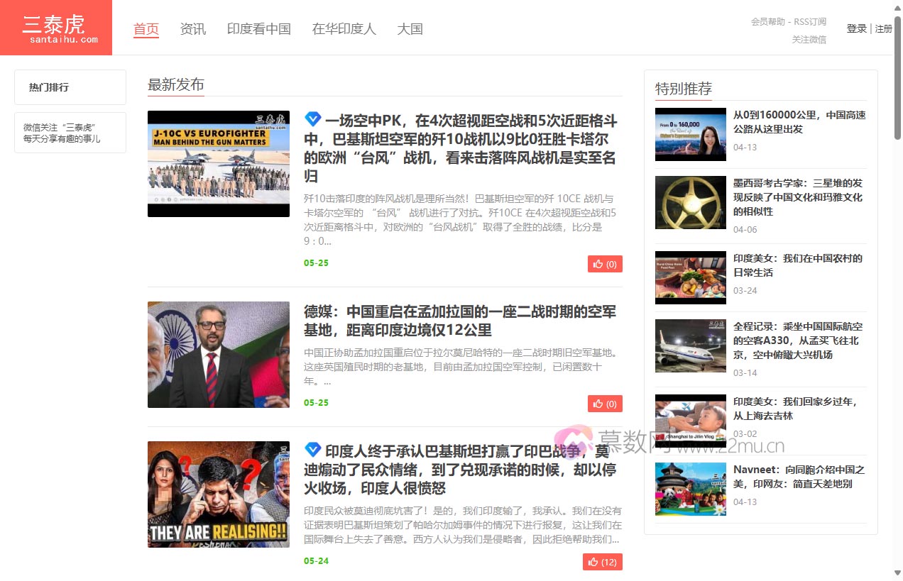Switch to the 在华印度人 tab
Viewport: 903px width, 581px height.
344,29
